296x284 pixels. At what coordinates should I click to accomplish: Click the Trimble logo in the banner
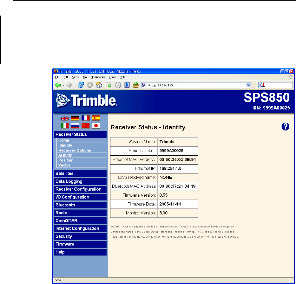tap(87, 100)
